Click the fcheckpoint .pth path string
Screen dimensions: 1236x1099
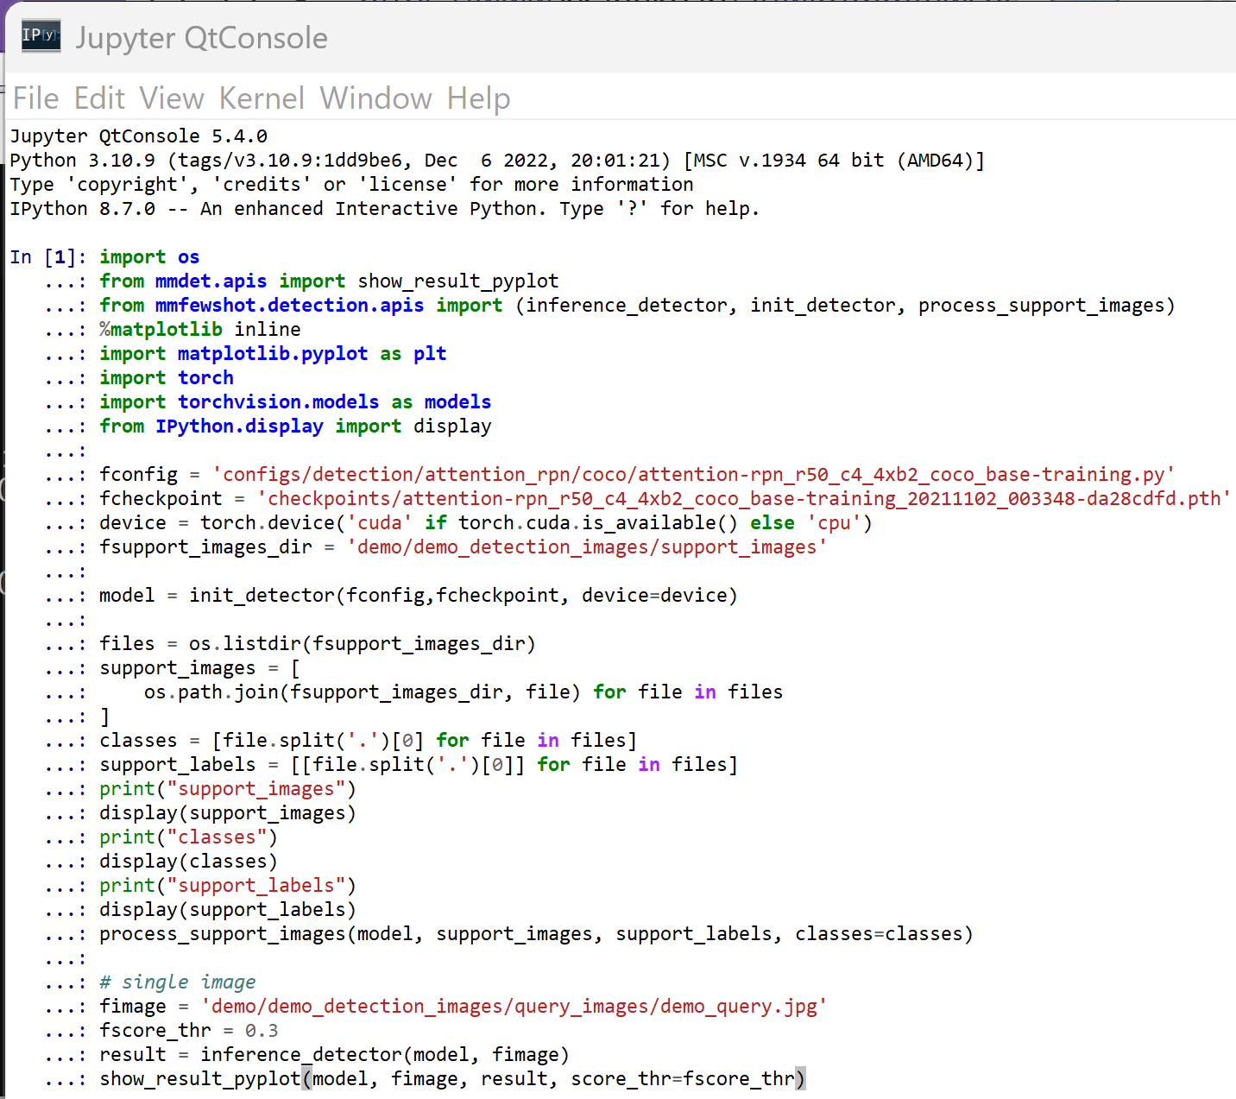[x=744, y=499]
